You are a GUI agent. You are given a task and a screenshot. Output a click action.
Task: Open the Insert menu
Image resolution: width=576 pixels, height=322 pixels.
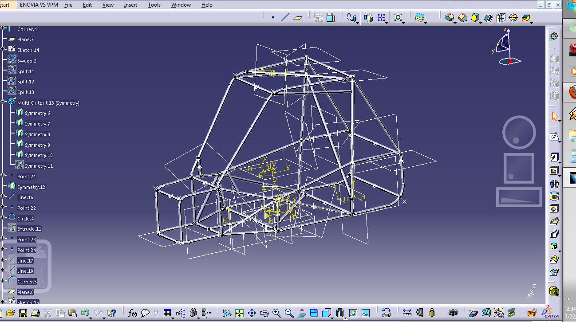pyautogui.click(x=130, y=5)
